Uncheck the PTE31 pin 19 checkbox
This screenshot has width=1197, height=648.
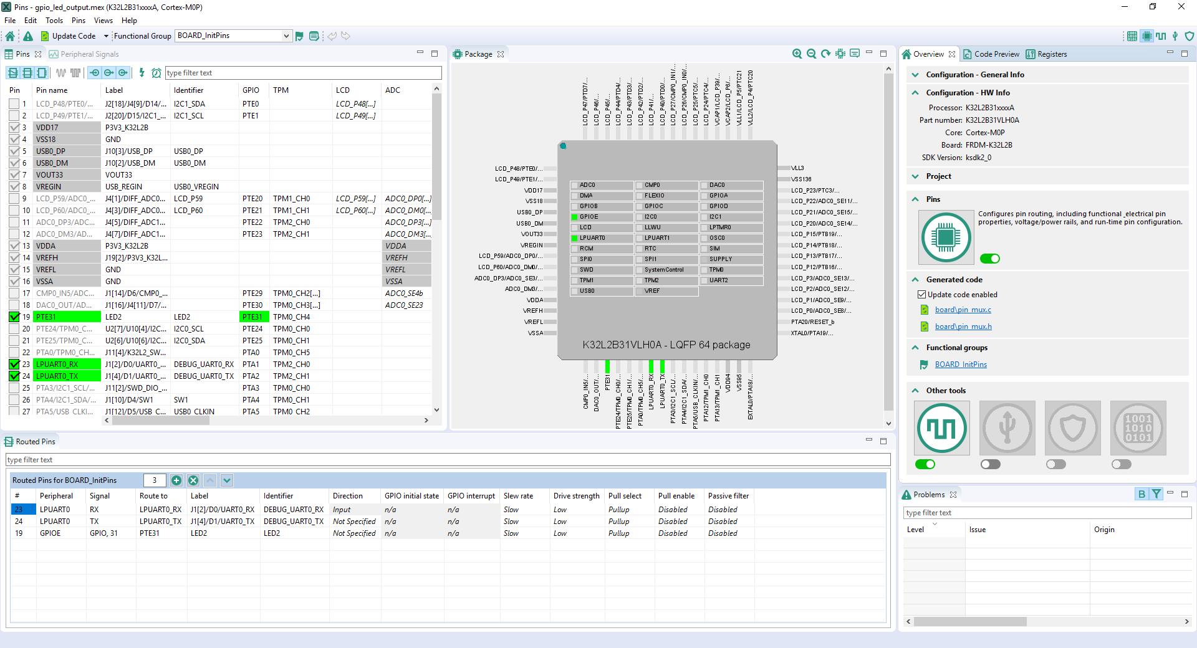pos(14,317)
